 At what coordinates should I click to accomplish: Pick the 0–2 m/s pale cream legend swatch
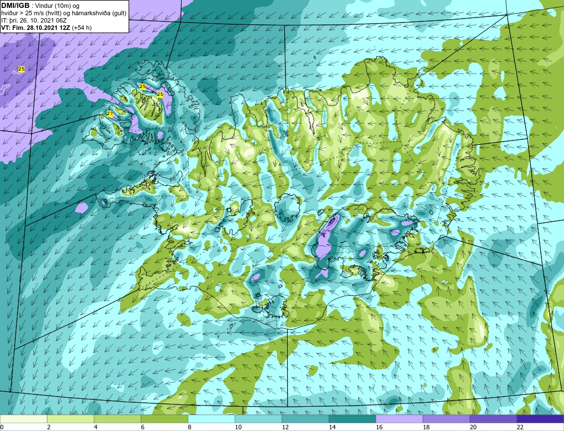coord(23,419)
